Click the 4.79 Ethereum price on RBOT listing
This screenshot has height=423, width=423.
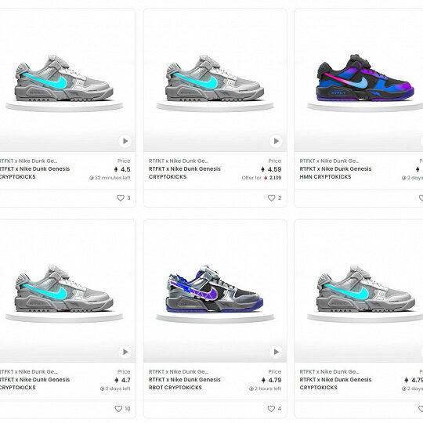click(x=271, y=380)
